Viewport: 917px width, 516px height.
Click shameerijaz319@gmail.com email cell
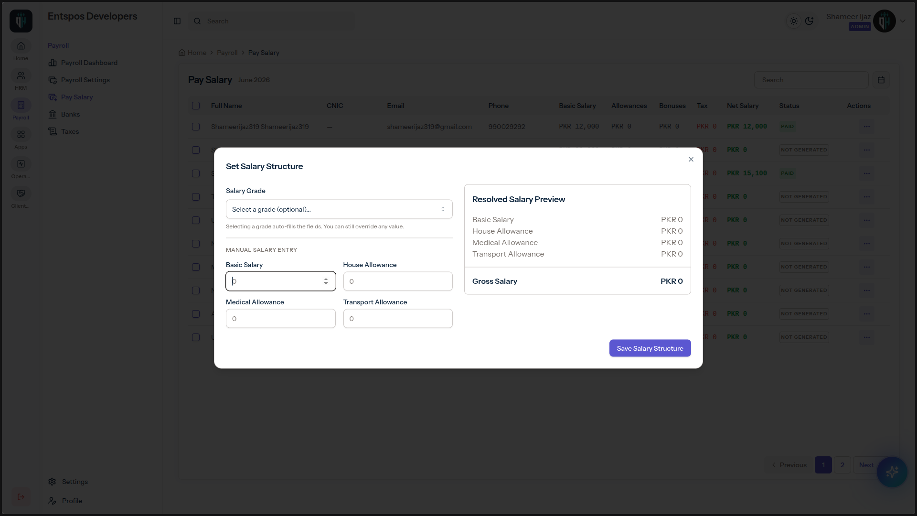[x=429, y=127]
